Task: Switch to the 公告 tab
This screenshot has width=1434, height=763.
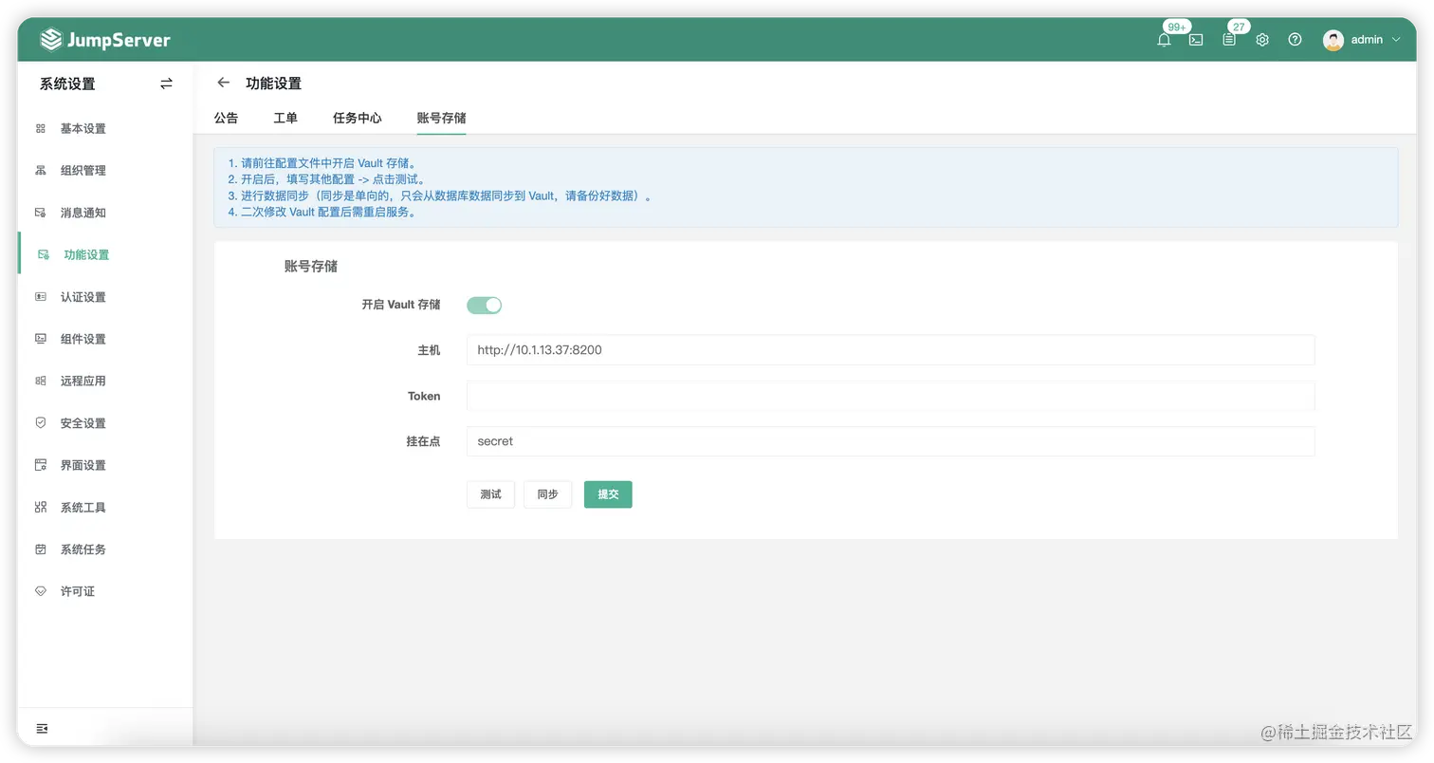Action: coord(226,118)
